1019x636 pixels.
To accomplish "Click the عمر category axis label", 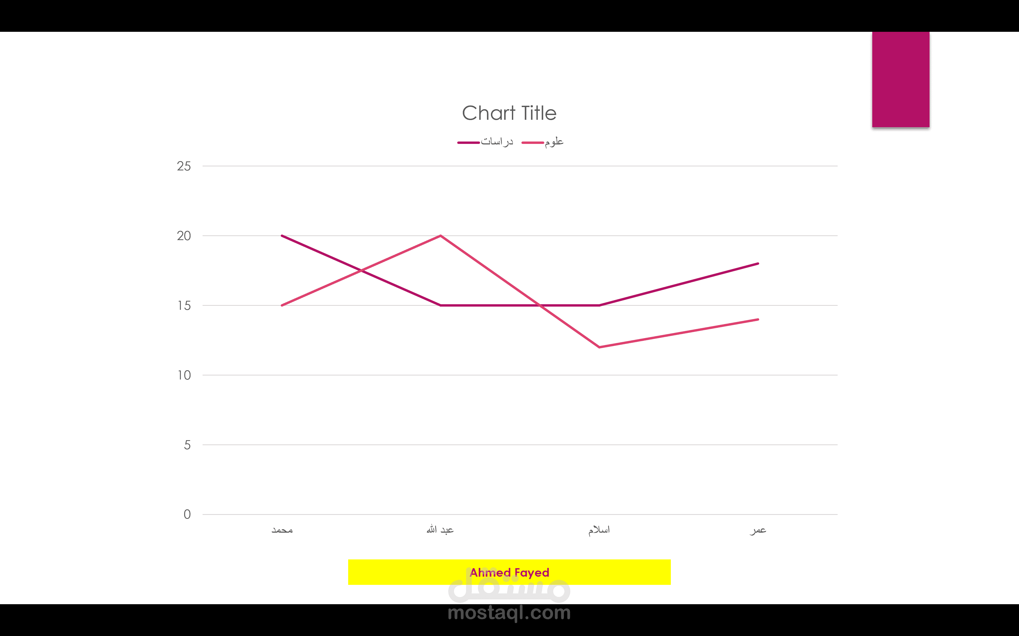I will (758, 530).
